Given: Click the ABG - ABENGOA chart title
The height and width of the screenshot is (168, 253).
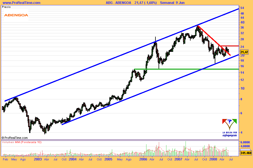Looking at the screenshot, I should pyautogui.click(x=118, y=3).
